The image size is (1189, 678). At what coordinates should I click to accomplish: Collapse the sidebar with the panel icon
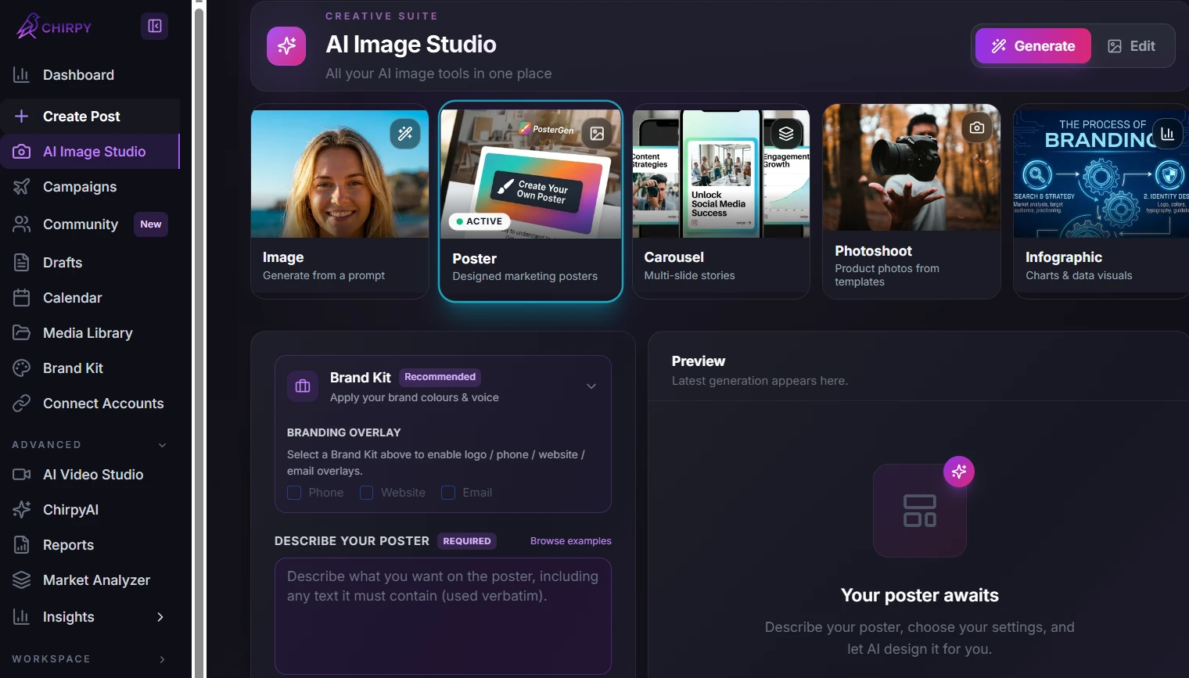154,27
